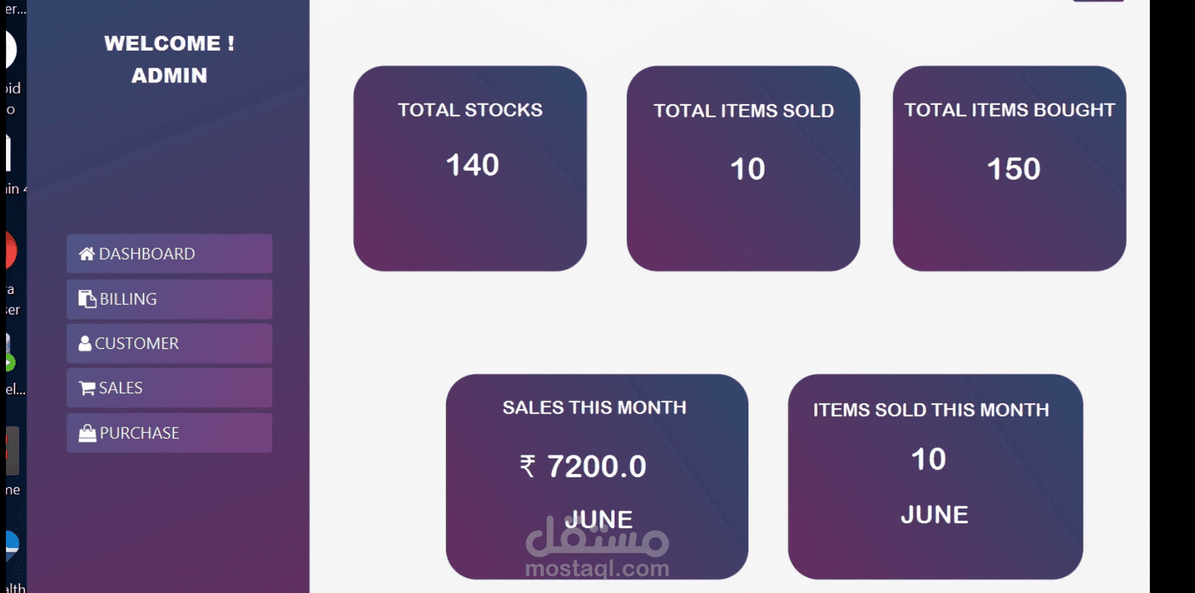Go to the Billing page
Screen dimensions: 1195x593
coord(169,299)
